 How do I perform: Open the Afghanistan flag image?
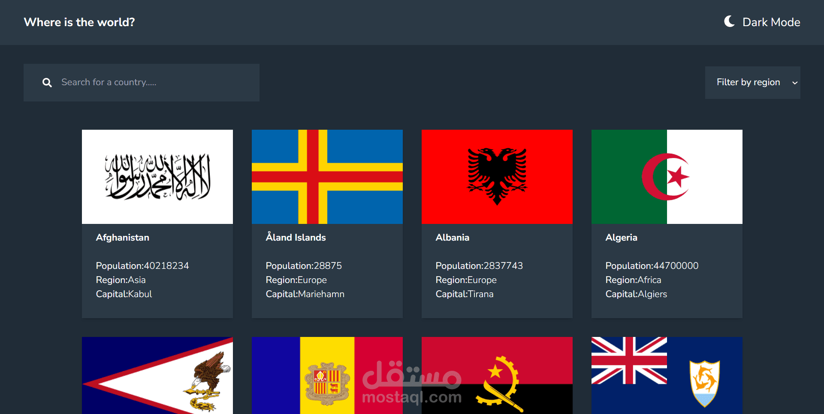point(157,177)
